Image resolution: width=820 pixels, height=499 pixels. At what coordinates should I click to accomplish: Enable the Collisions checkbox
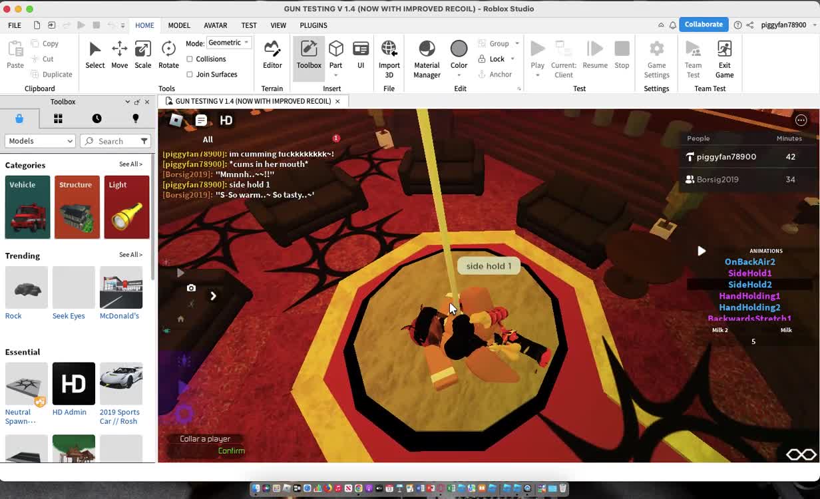click(190, 59)
